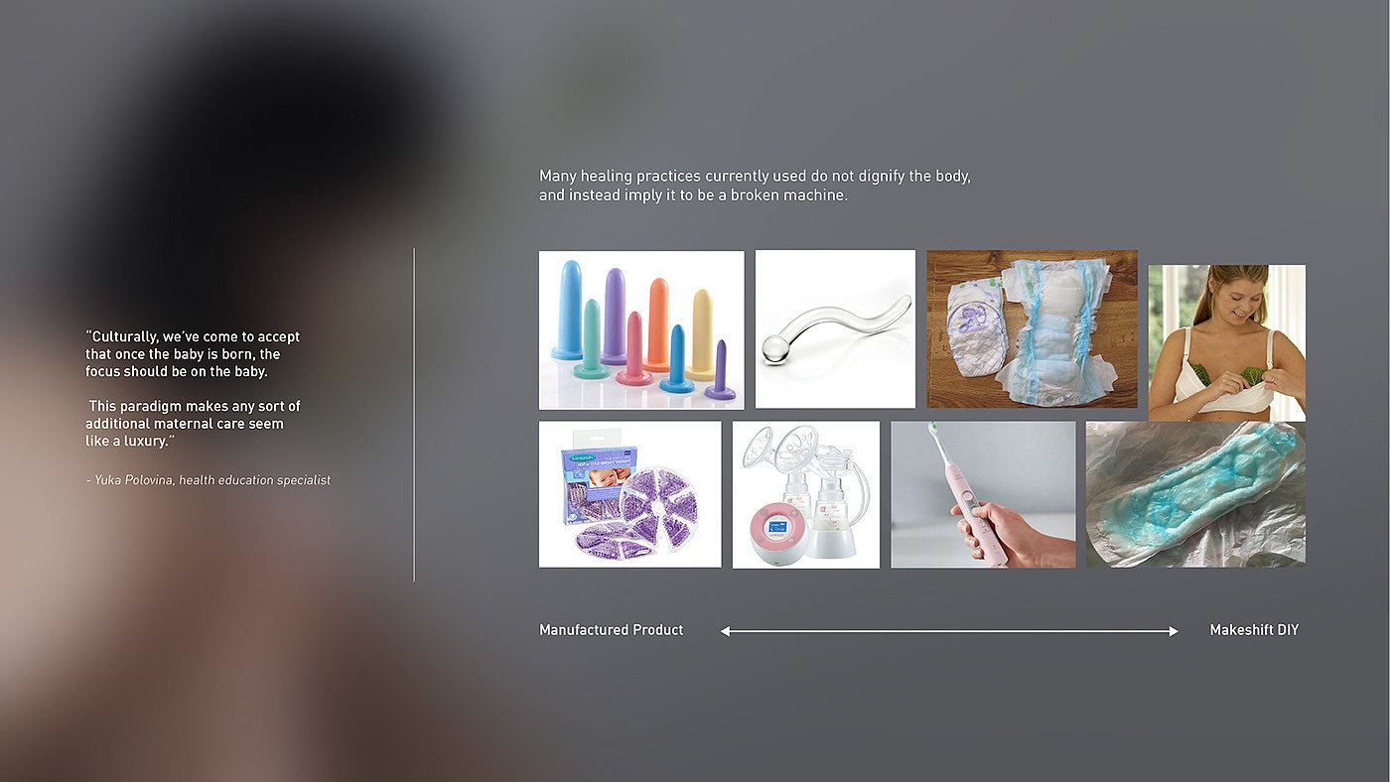Click the Manufactured Product label

[x=612, y=630]
